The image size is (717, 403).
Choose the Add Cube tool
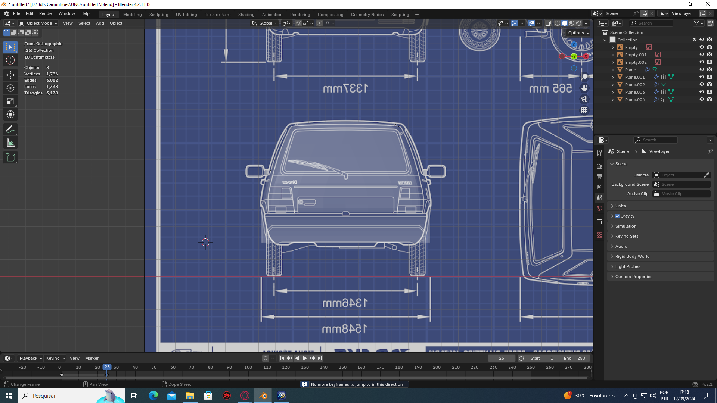point(10,157)
